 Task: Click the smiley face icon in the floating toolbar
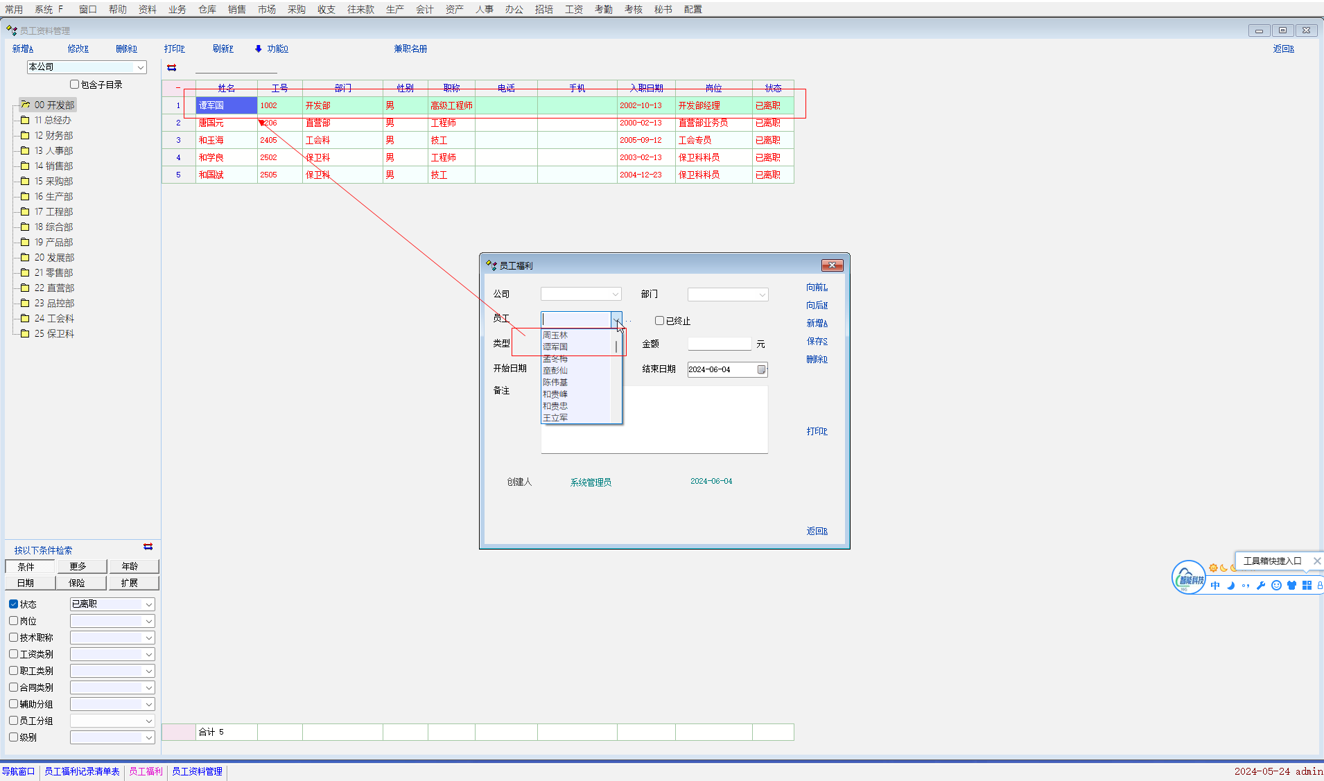click(x=1276, y=586)
